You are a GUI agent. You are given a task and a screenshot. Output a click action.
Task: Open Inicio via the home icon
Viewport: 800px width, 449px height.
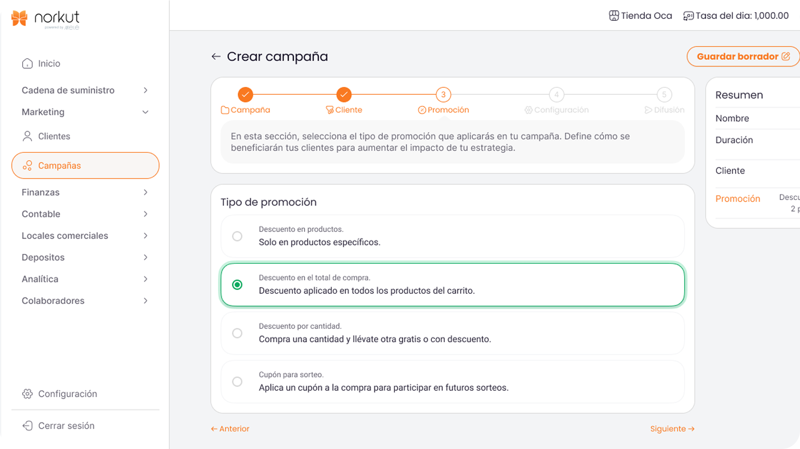(x=27, y=63)
